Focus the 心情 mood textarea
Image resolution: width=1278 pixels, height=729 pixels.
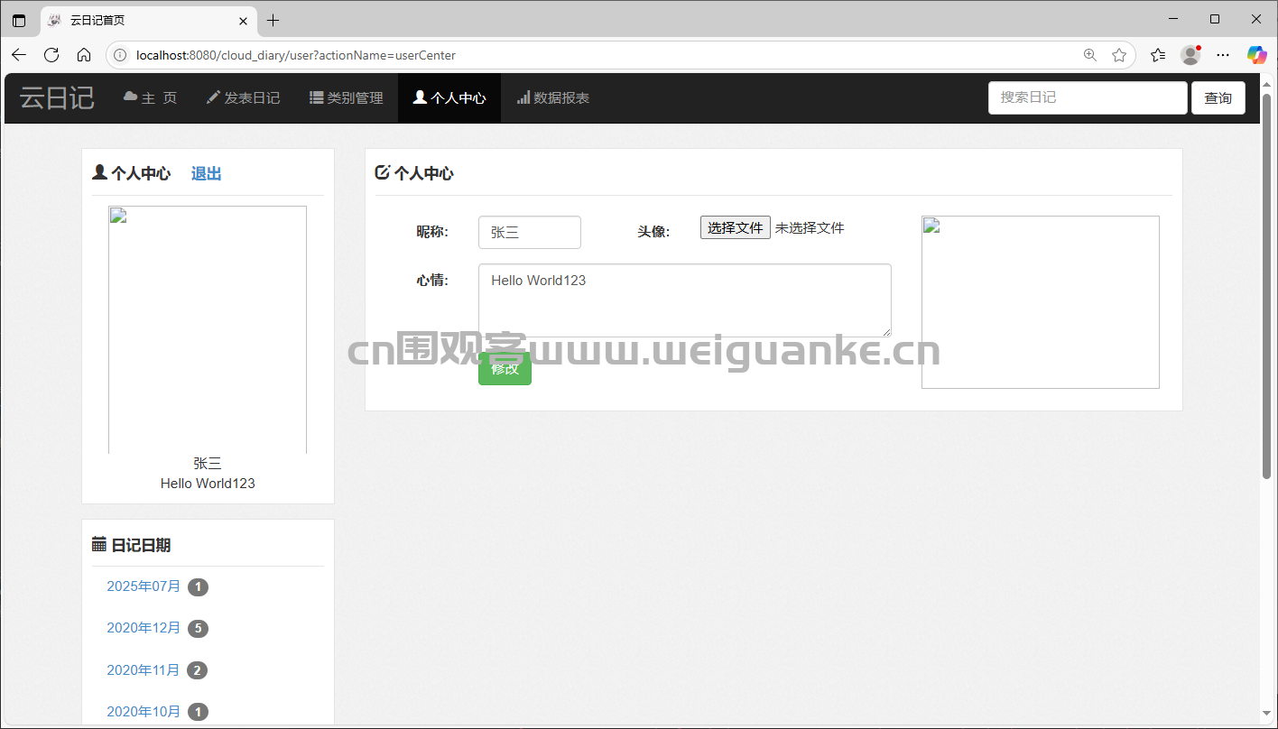coord(685,300)
